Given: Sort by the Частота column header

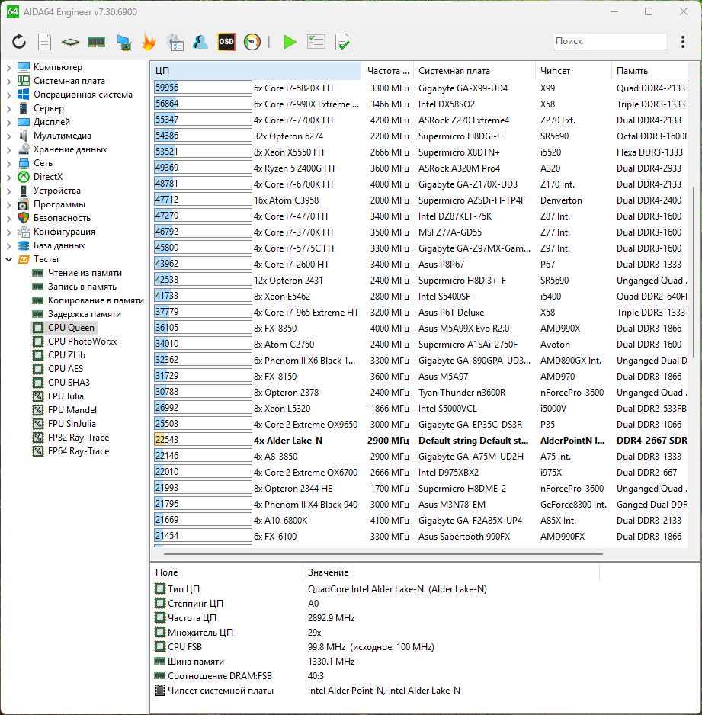Looking at the screenshot, I should pyautogui.click(x=388, y=71).
